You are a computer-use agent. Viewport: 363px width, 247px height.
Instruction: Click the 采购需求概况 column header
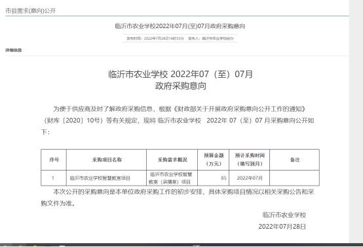tap(172, 159)
